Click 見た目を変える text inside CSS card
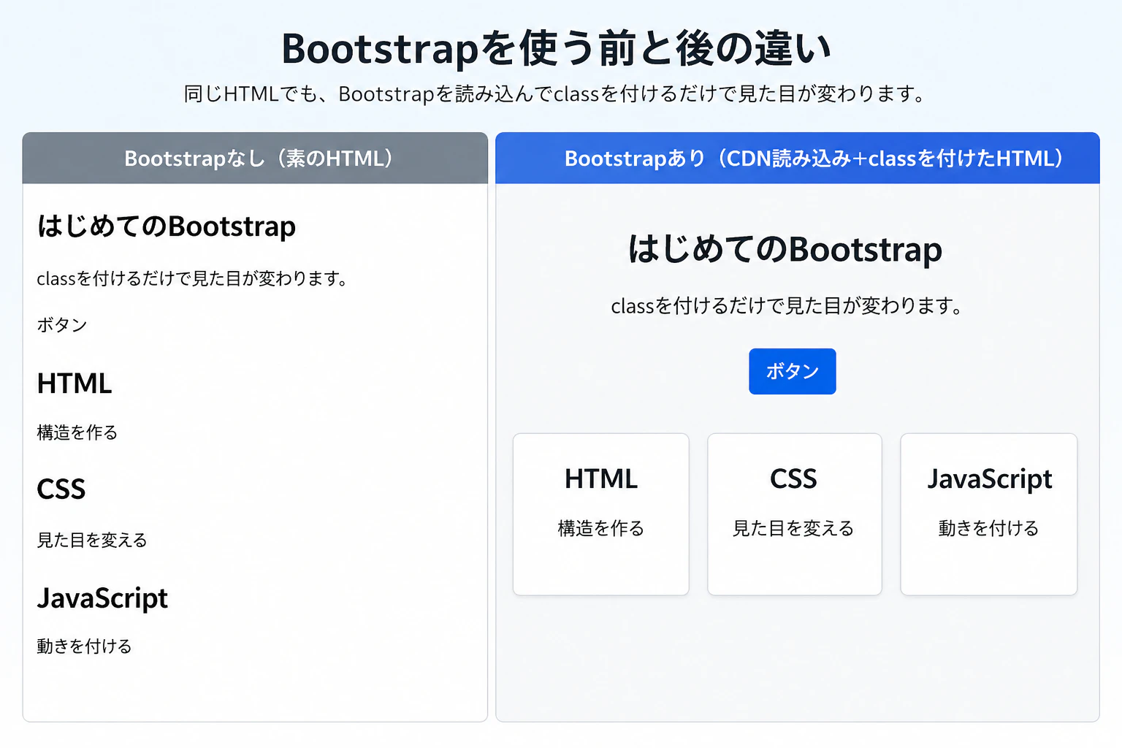This screenshot has width=1122, height=748. tap(793, 528)
